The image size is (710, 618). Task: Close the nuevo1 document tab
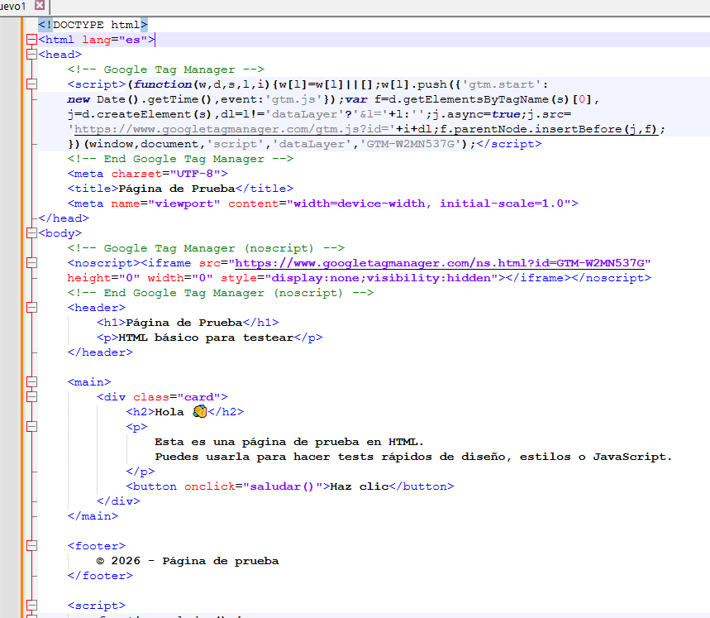pos(40,5)
